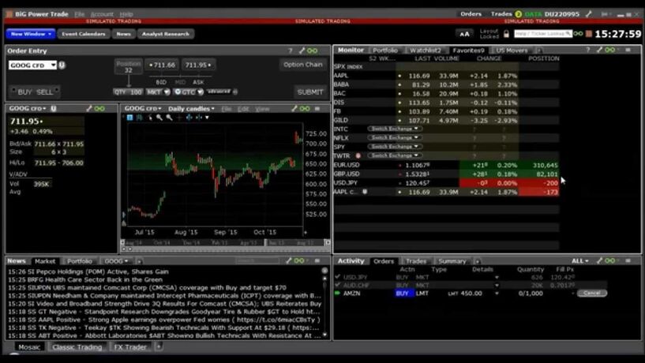Open Activity ALL filter dropdown
The width and height of the screenshot is (645, 363).
coord(580,260)
